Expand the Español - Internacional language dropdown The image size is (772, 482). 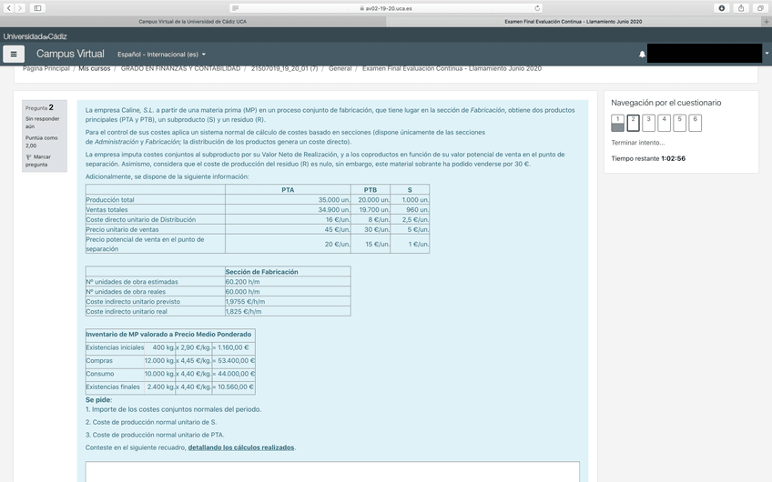tap(162, 55)
